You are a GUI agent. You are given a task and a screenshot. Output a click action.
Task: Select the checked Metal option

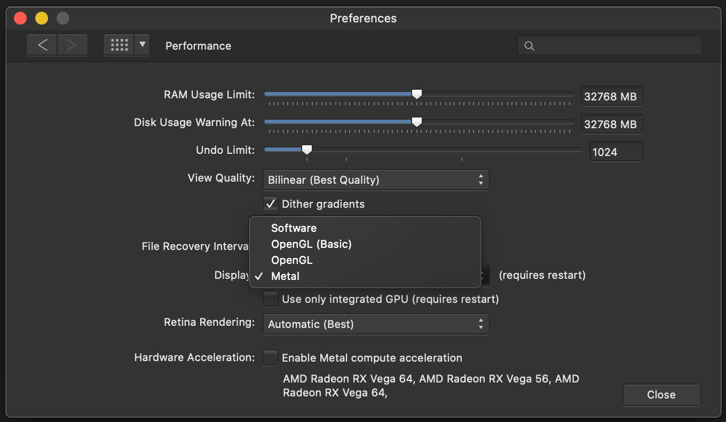[x=365, y=276]
